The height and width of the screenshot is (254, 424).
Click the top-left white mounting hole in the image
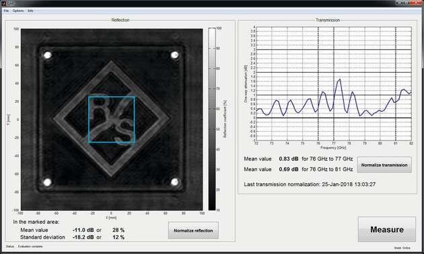click(x=48, y=55)
